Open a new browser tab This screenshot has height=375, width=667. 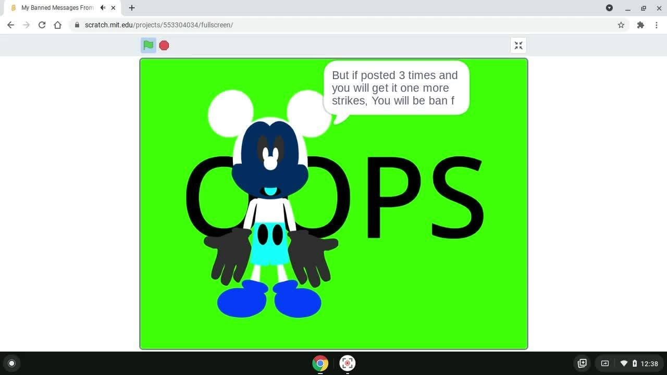(132, 8)
